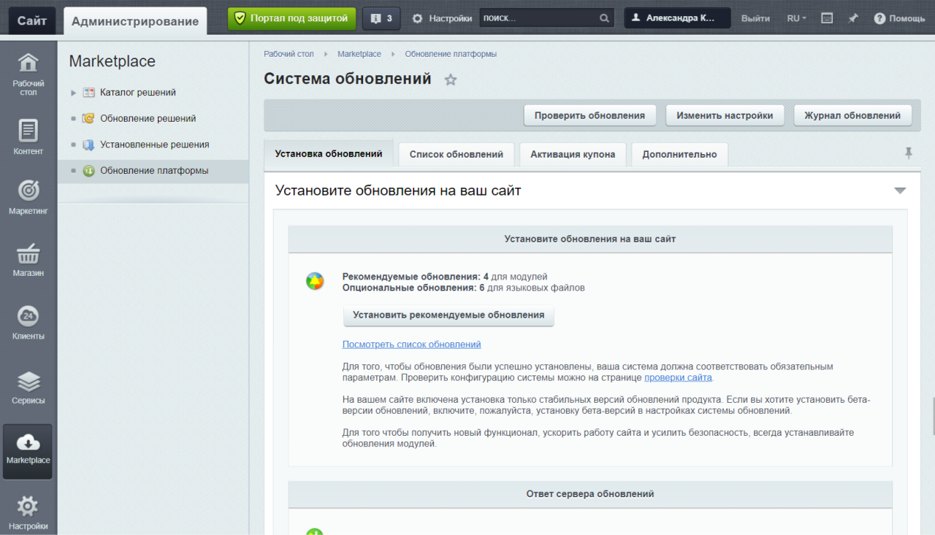935x535 pixels.
Task: Expand the Каталог решений tree node
Action: click(x=74, y=93)
